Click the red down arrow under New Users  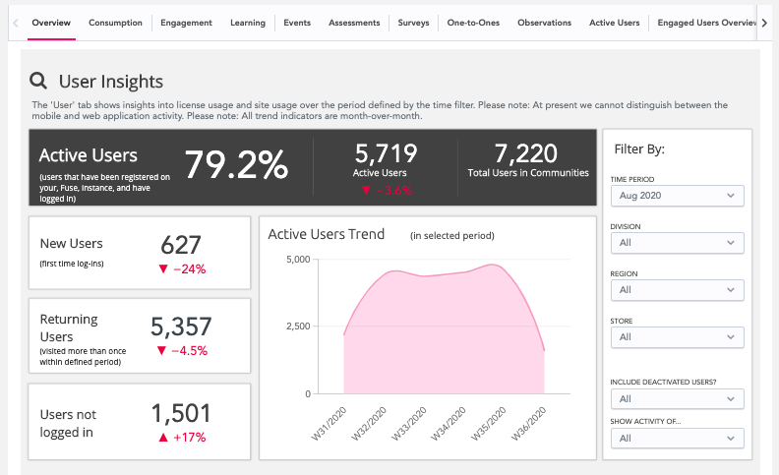[162, 269]
